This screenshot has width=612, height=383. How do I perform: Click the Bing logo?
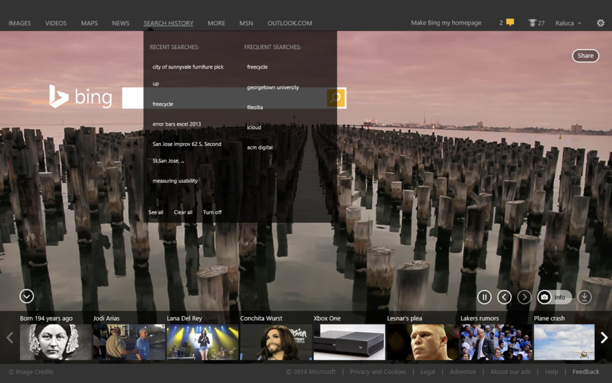(81, 97)
